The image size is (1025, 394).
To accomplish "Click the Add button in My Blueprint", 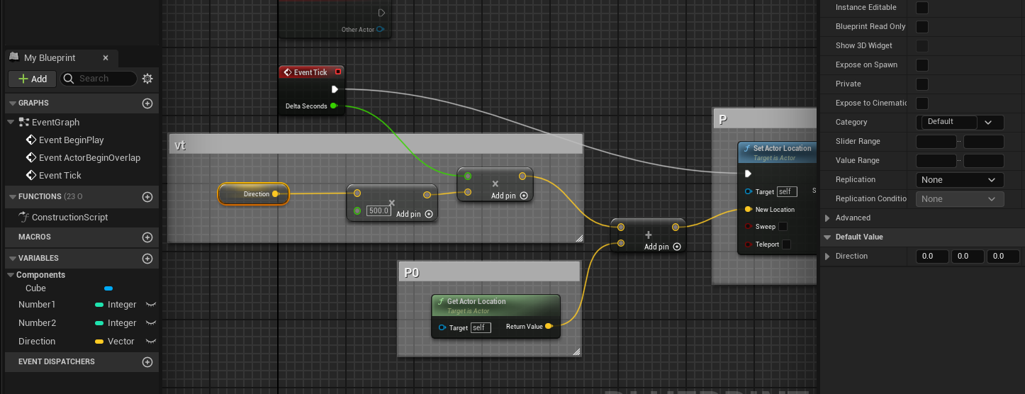I will point(32,79).
